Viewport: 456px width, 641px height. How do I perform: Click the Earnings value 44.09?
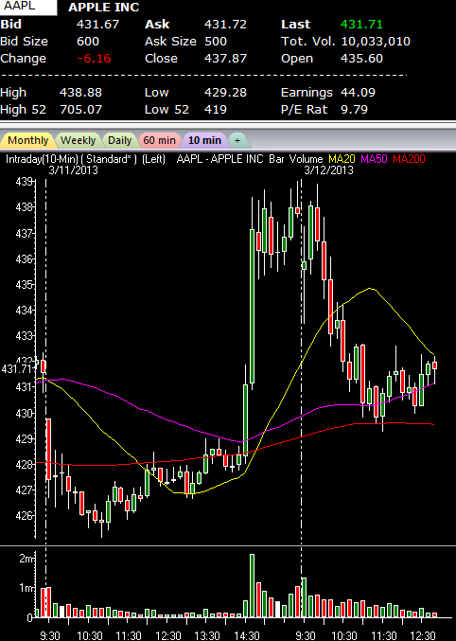[358, 93]
